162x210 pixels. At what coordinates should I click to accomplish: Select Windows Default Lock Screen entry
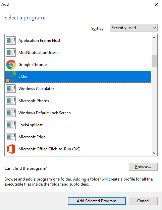click(78, 113)
